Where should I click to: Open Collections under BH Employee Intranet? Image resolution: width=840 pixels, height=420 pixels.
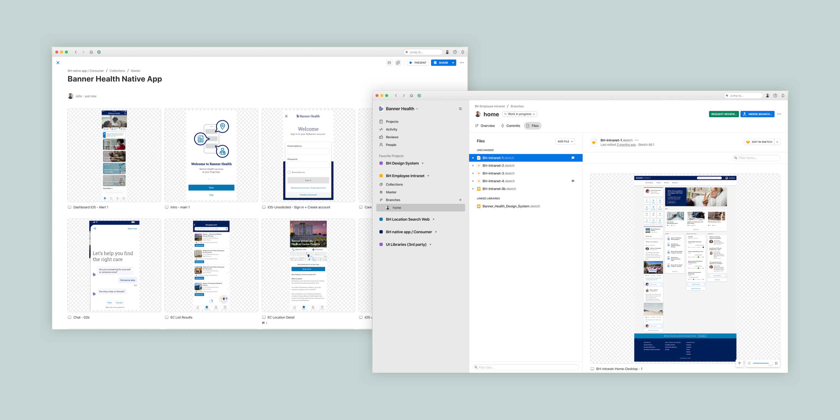[394, 185]
